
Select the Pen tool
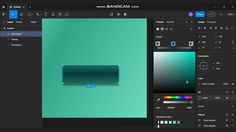38,14
